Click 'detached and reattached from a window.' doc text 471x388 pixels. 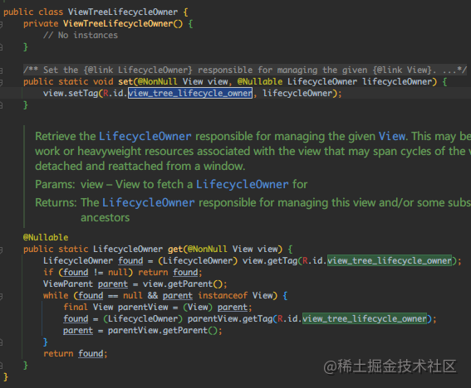coord(140,166)
